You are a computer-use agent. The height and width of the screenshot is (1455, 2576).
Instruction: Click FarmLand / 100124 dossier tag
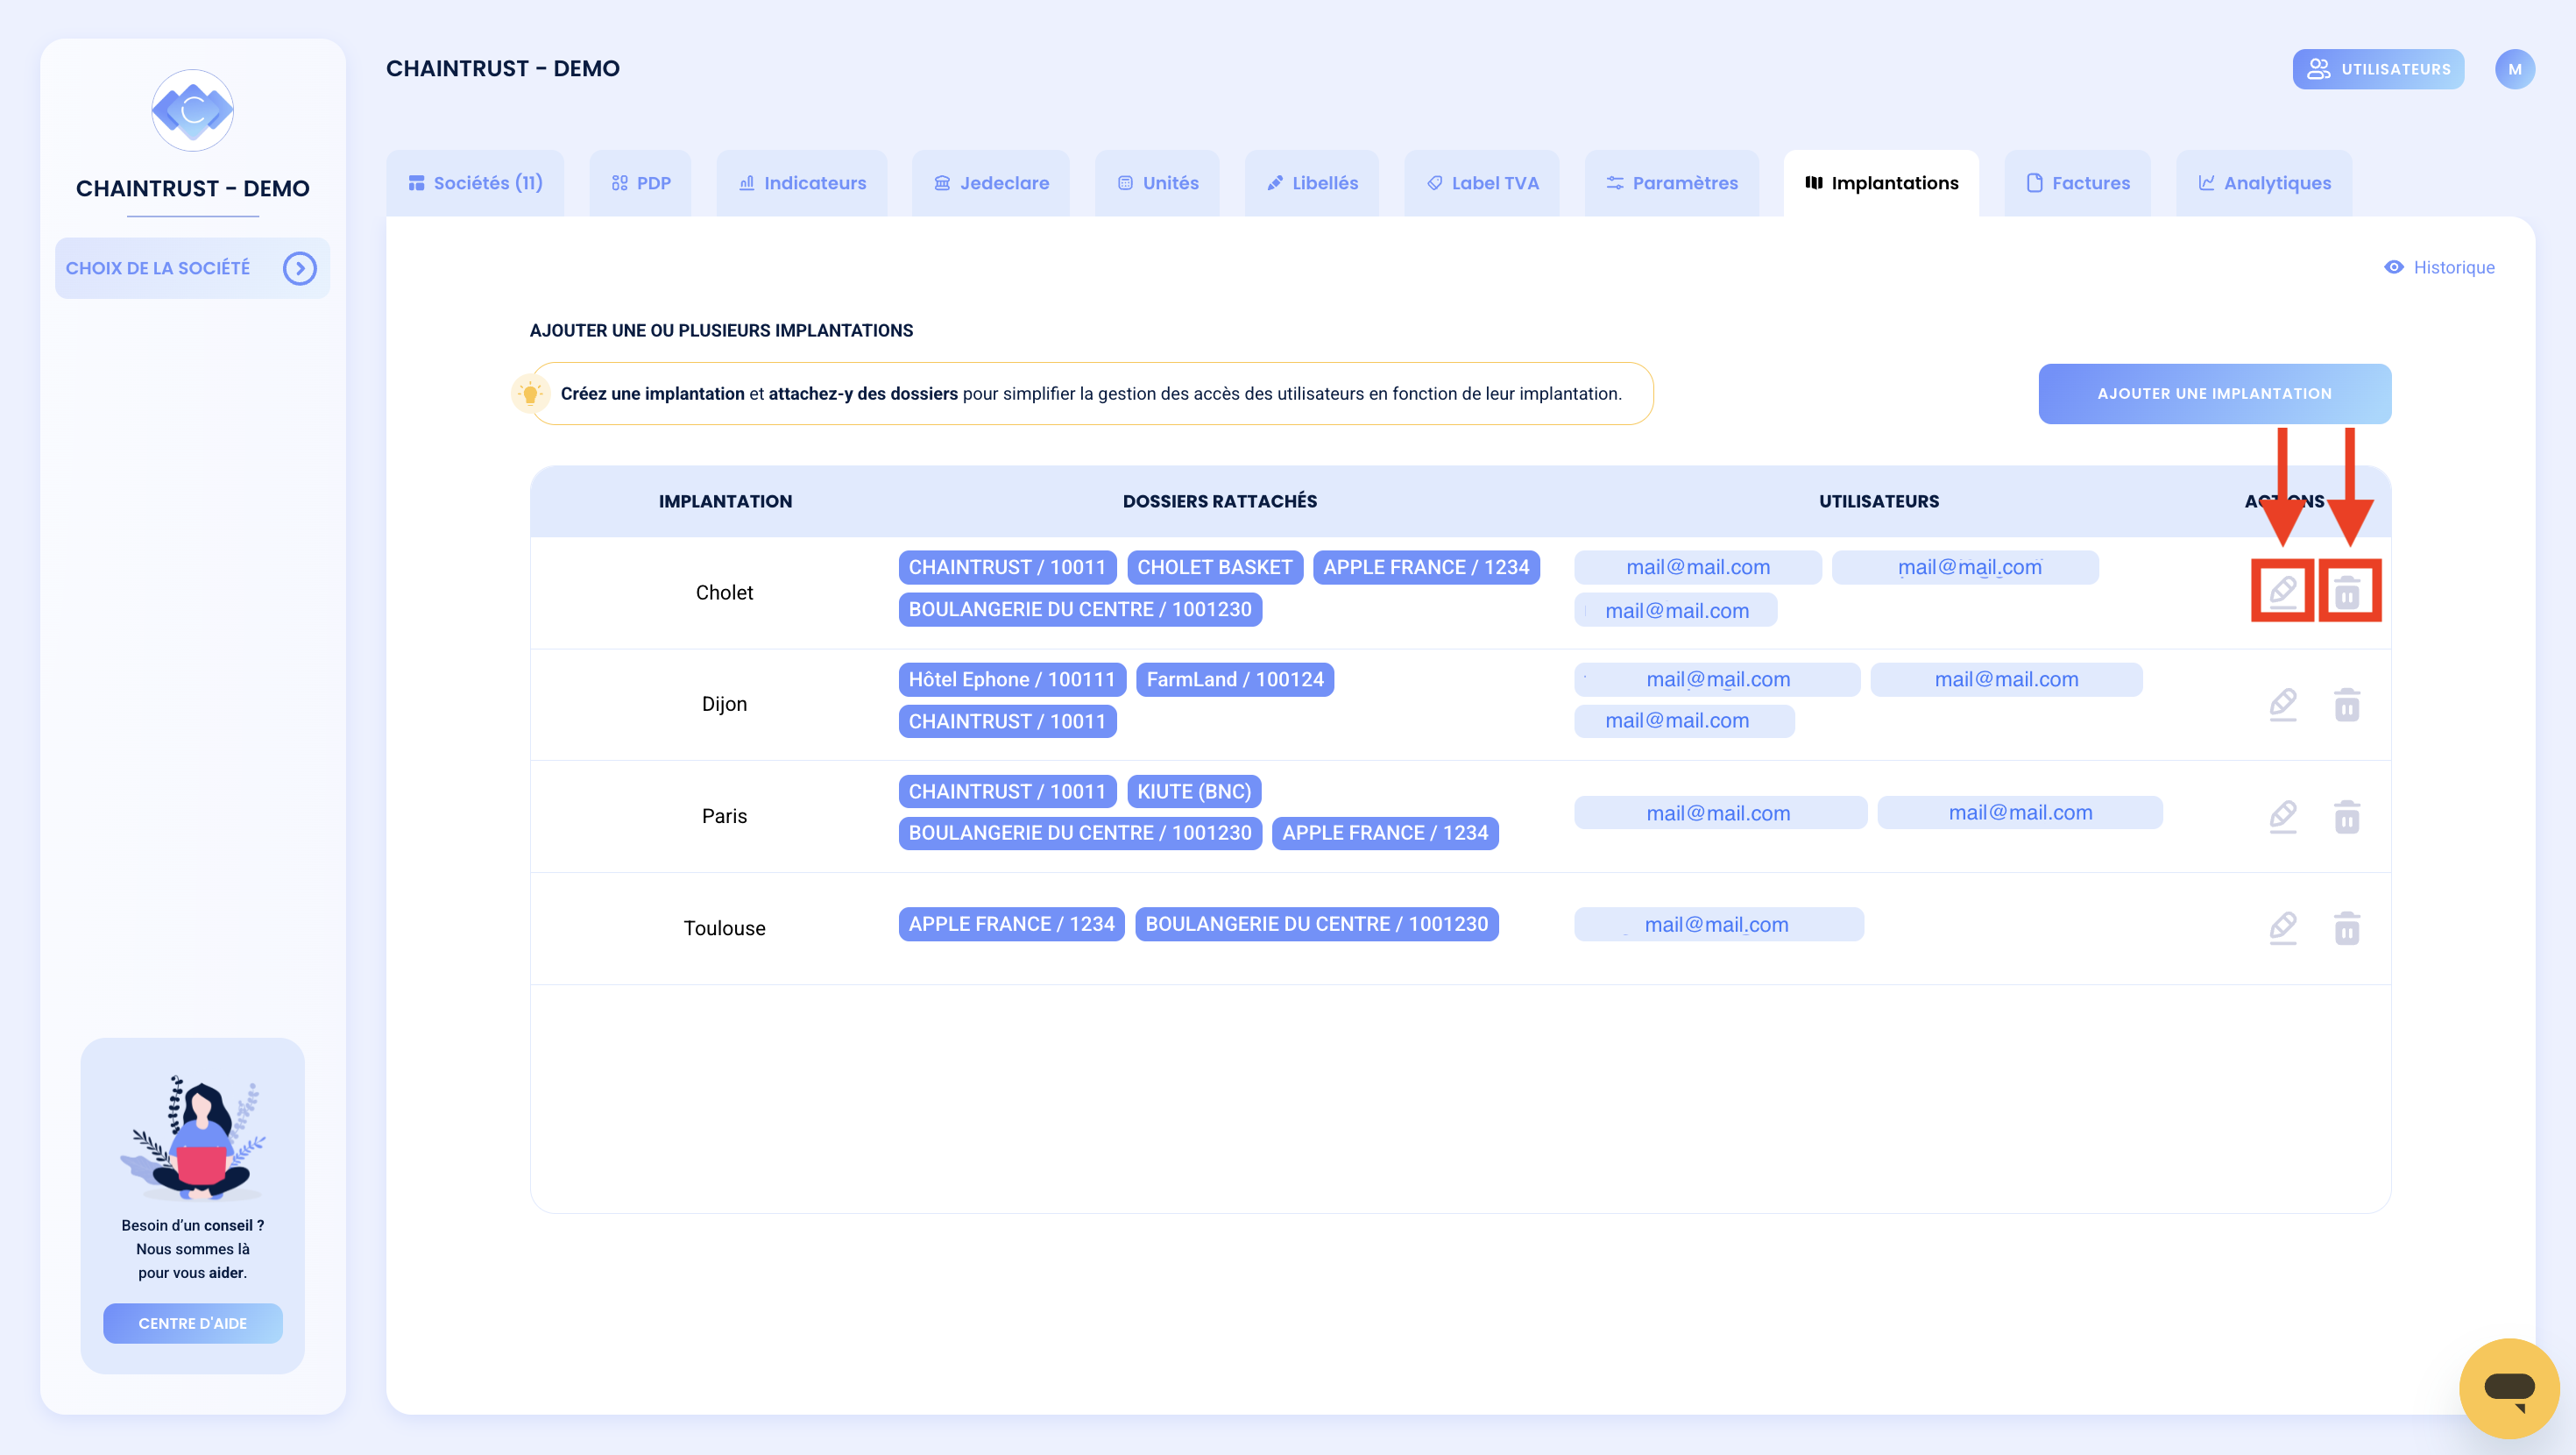point(1234,679)
